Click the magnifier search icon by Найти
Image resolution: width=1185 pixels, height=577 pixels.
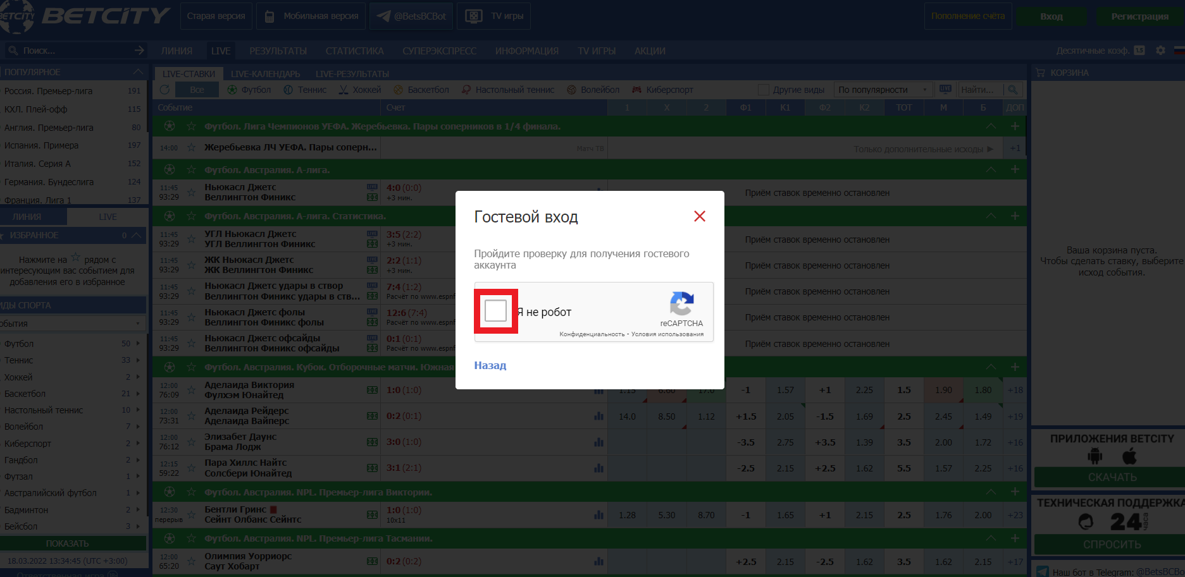1013,90
